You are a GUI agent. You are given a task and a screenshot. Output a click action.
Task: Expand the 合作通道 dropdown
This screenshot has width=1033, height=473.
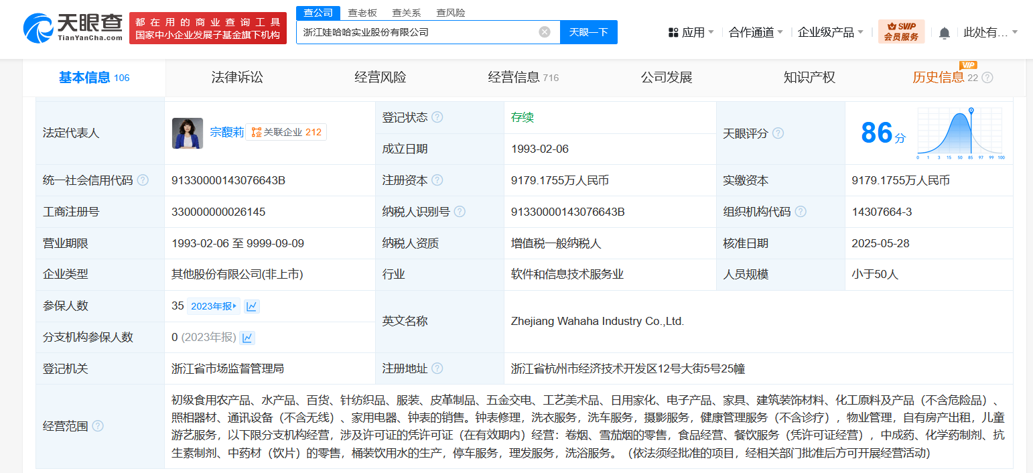click(756, 32)
